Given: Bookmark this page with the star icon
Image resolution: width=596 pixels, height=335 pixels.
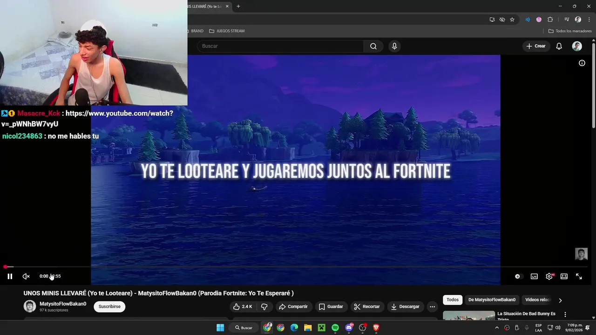Looking at the screenshot, I should point(512,20).
